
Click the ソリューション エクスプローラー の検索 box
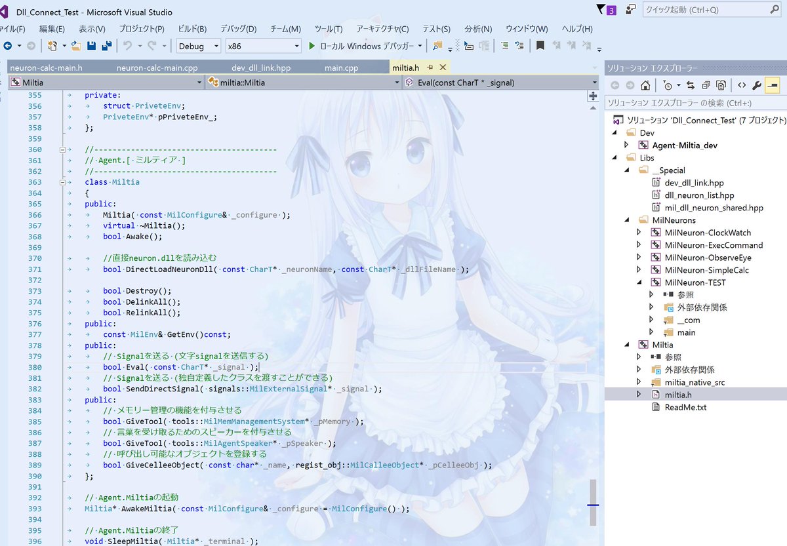pos(695,103)
